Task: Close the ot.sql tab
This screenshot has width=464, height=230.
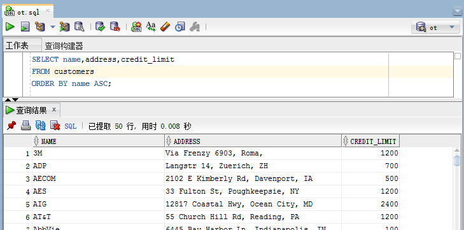Action: point(48,11)
